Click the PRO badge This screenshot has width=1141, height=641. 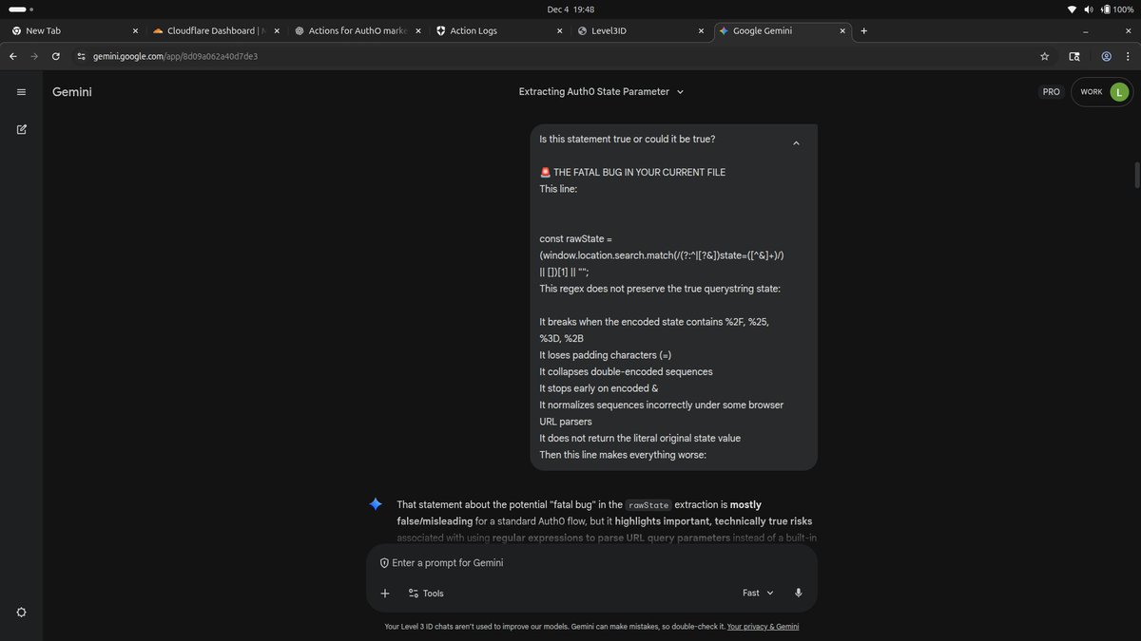[1052, 91]
